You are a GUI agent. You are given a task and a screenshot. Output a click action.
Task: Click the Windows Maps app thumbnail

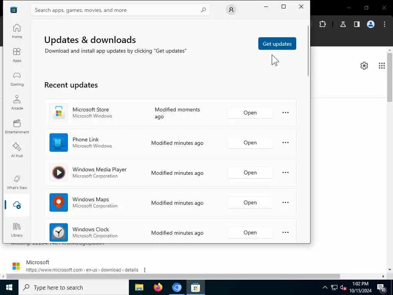pyautogui.click(x=59, y=202)
